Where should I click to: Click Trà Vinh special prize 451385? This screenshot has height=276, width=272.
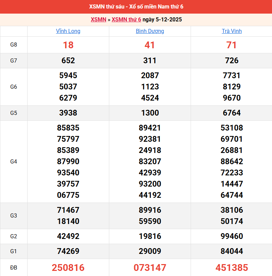(x=231, y=268)
